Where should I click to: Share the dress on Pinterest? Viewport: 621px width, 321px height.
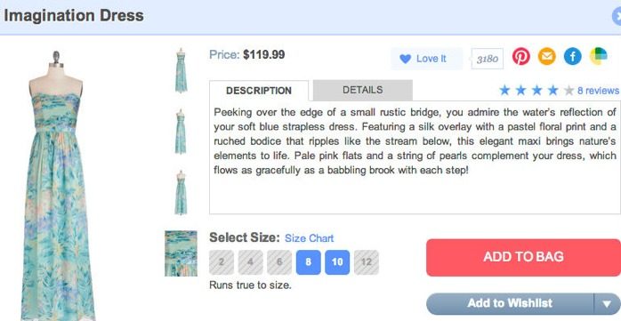pos(520,57)
